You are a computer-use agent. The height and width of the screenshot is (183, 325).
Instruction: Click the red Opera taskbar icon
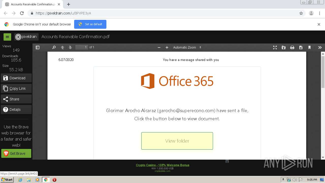pyautogui.click(x=54, y=180)
